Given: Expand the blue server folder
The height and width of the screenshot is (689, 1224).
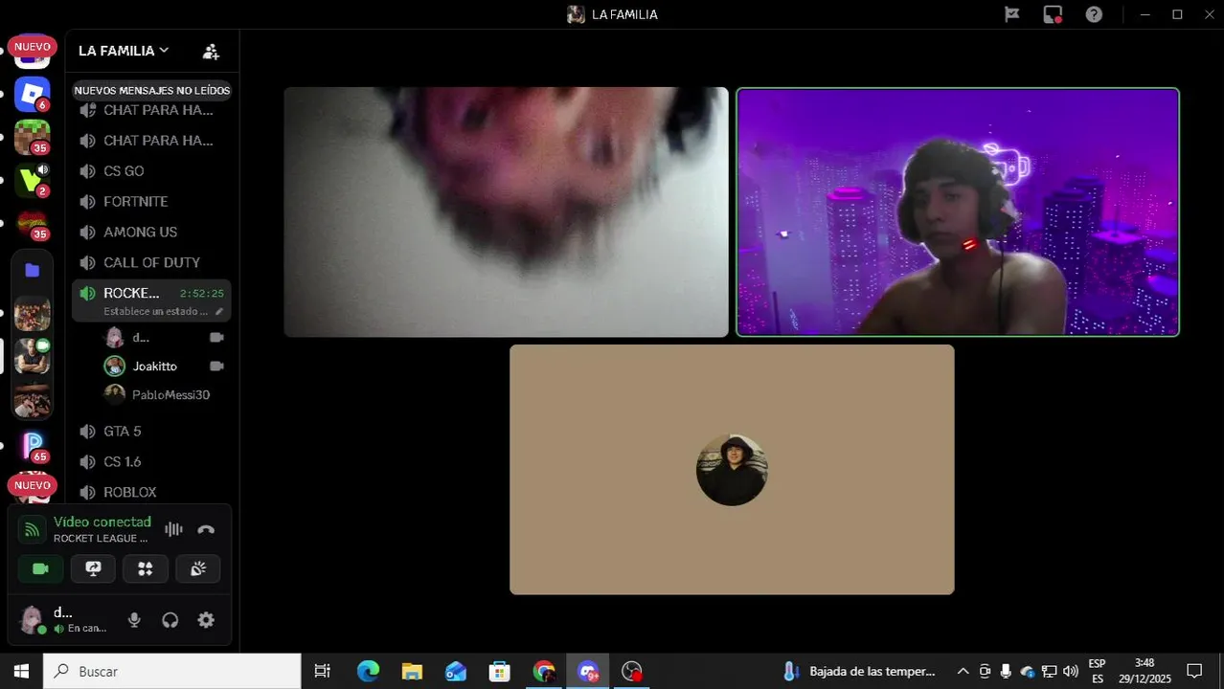Looking at the screenshot, I should pos(32,271).
